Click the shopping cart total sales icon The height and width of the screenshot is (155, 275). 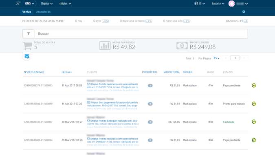click(x=27, y=46)
